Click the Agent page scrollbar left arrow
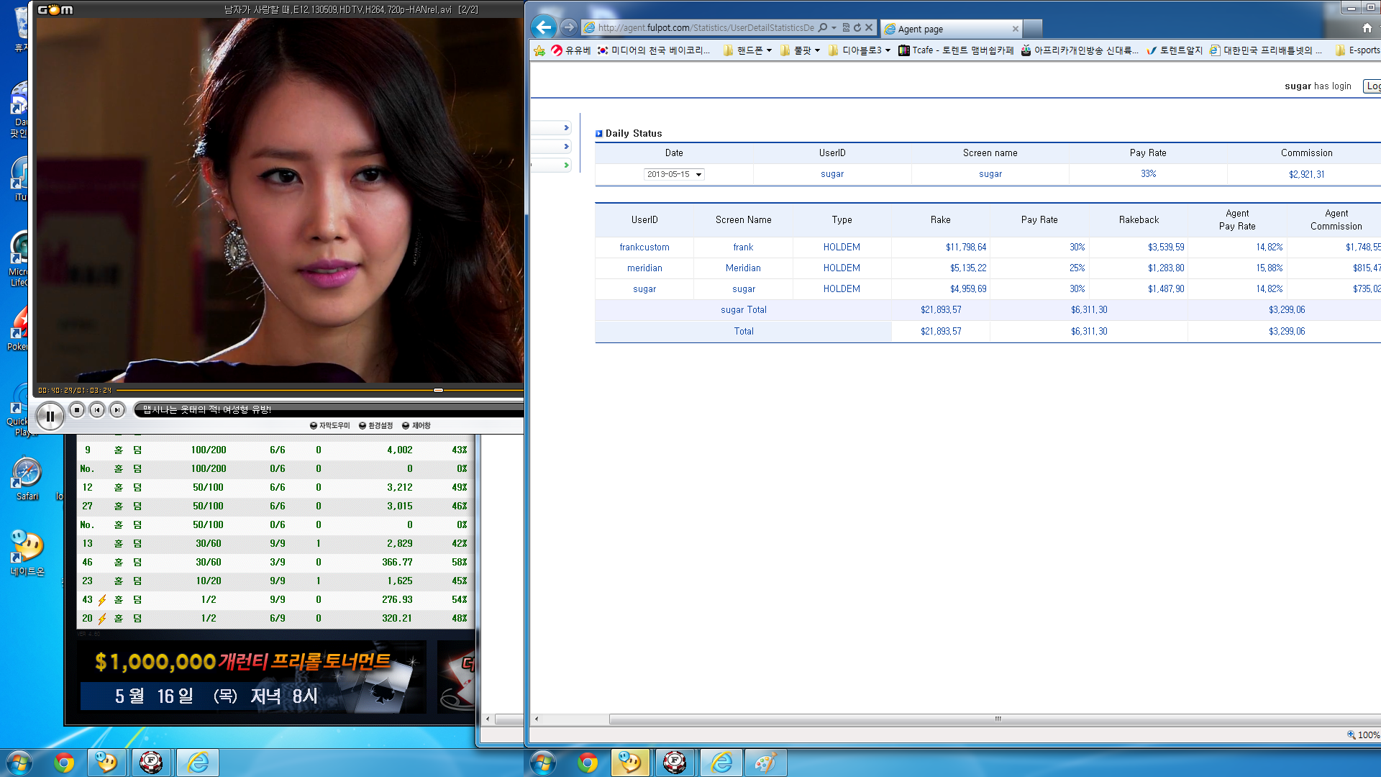 [x=537, y=719]
